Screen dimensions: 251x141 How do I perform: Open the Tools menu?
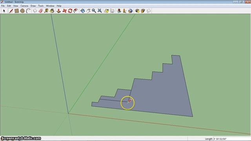tap(41, 6)
